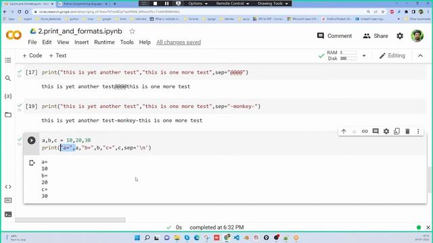Open a new browser tab
The width and height of the screenshot is (433, 243).
click(115, 4)
